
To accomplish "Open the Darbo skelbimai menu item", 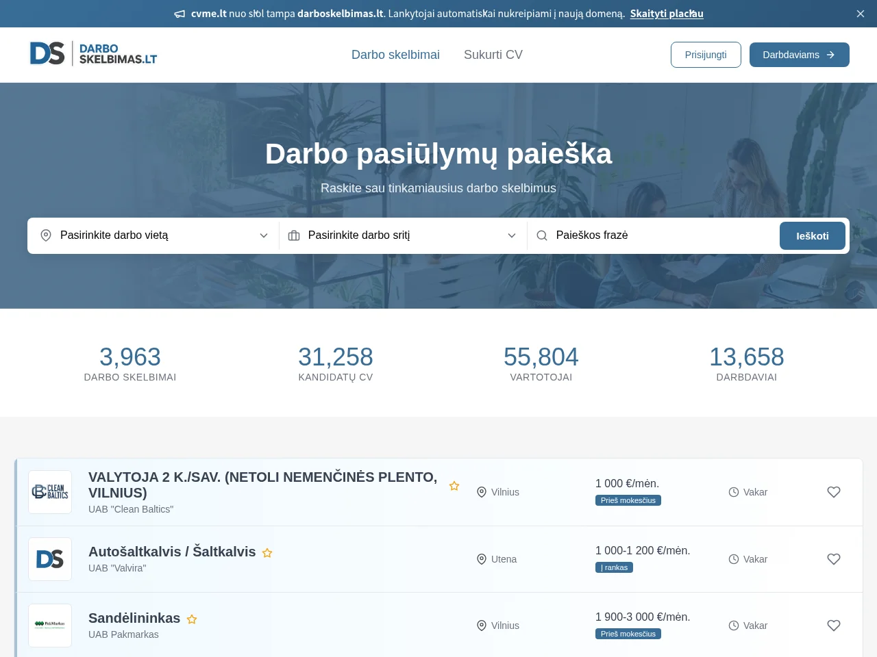I will click(395, 55).
